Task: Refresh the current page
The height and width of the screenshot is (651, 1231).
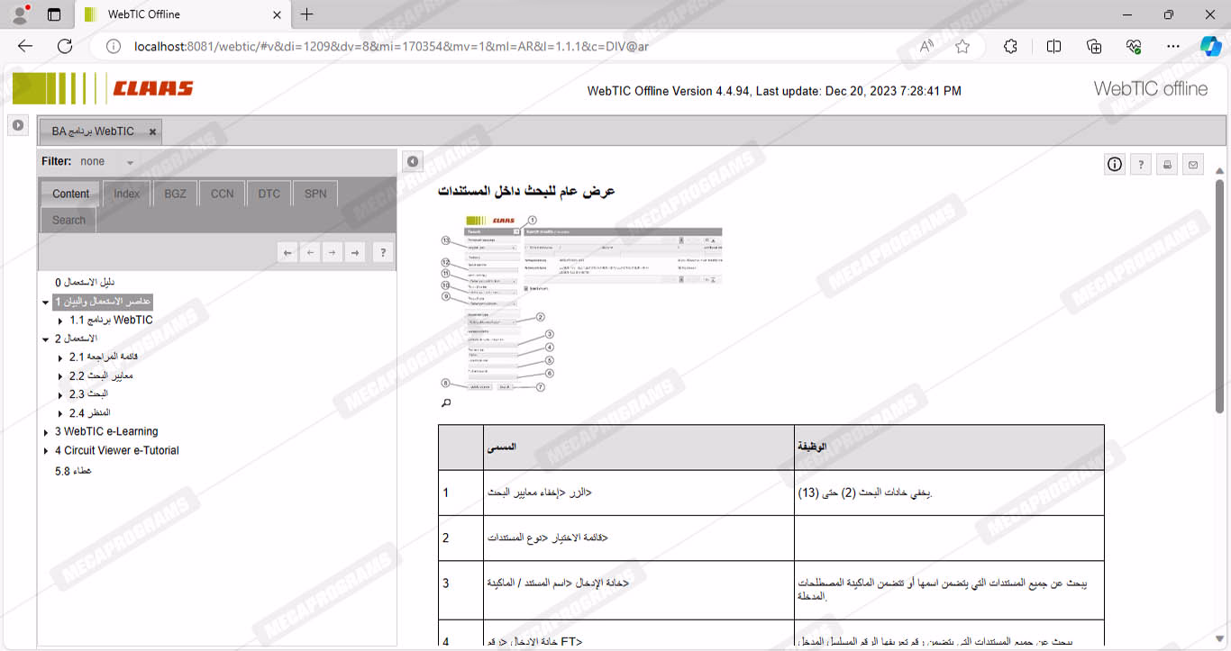Action: pos(65,47)
